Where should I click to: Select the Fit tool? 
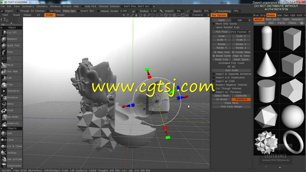tap(11, 58)
